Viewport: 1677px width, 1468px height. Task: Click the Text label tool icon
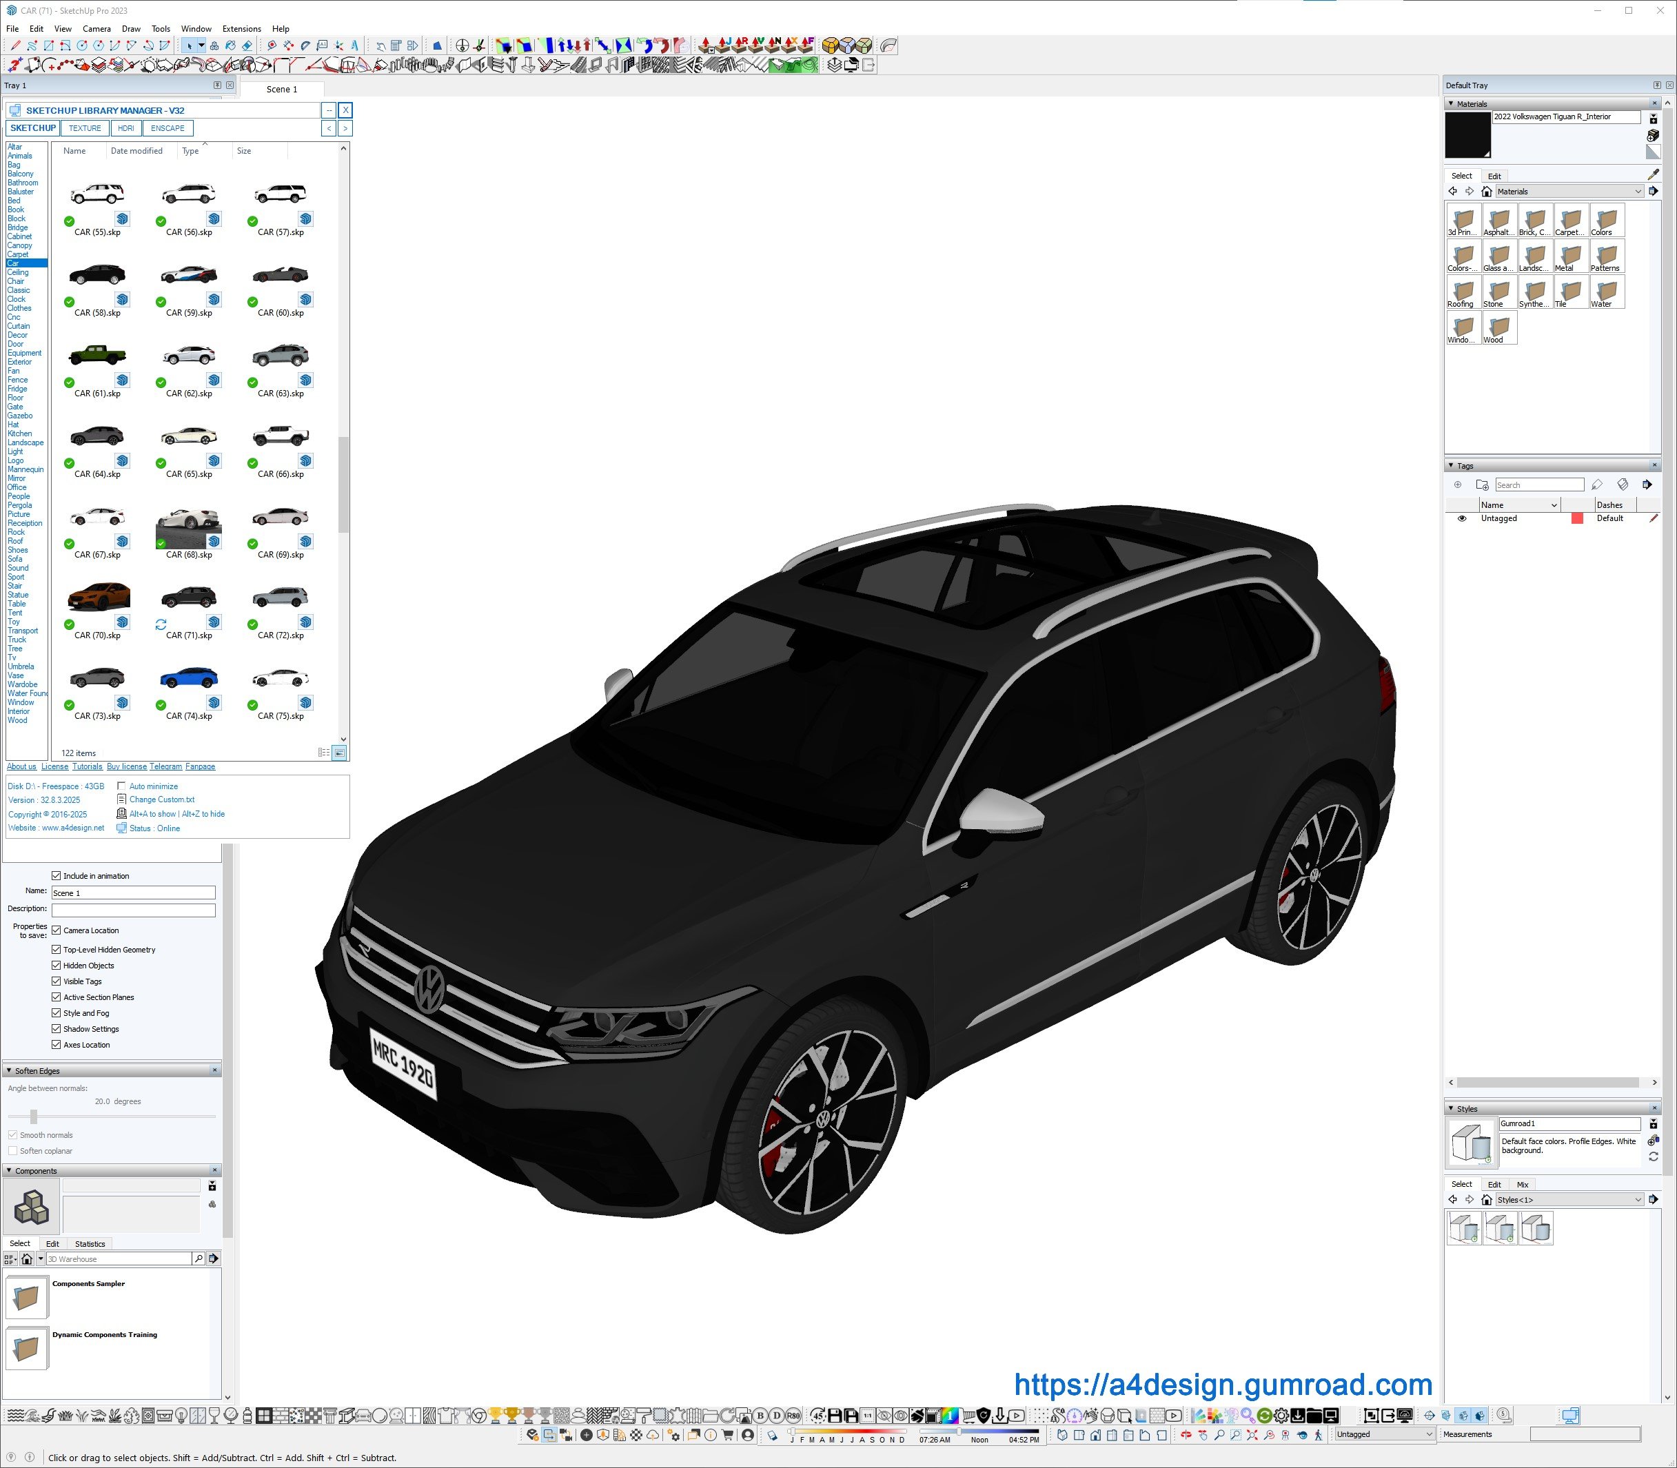coord(322,46)
